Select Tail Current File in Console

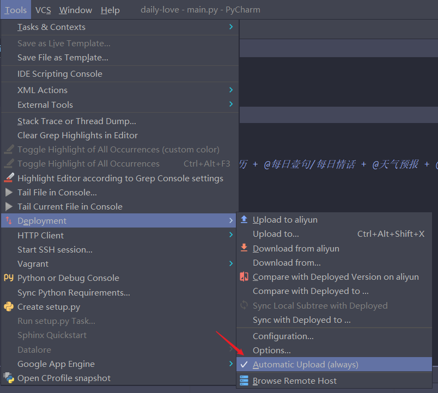click(119, 206)
